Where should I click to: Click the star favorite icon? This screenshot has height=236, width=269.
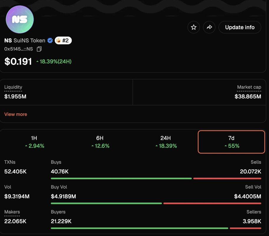coord(194,27)
